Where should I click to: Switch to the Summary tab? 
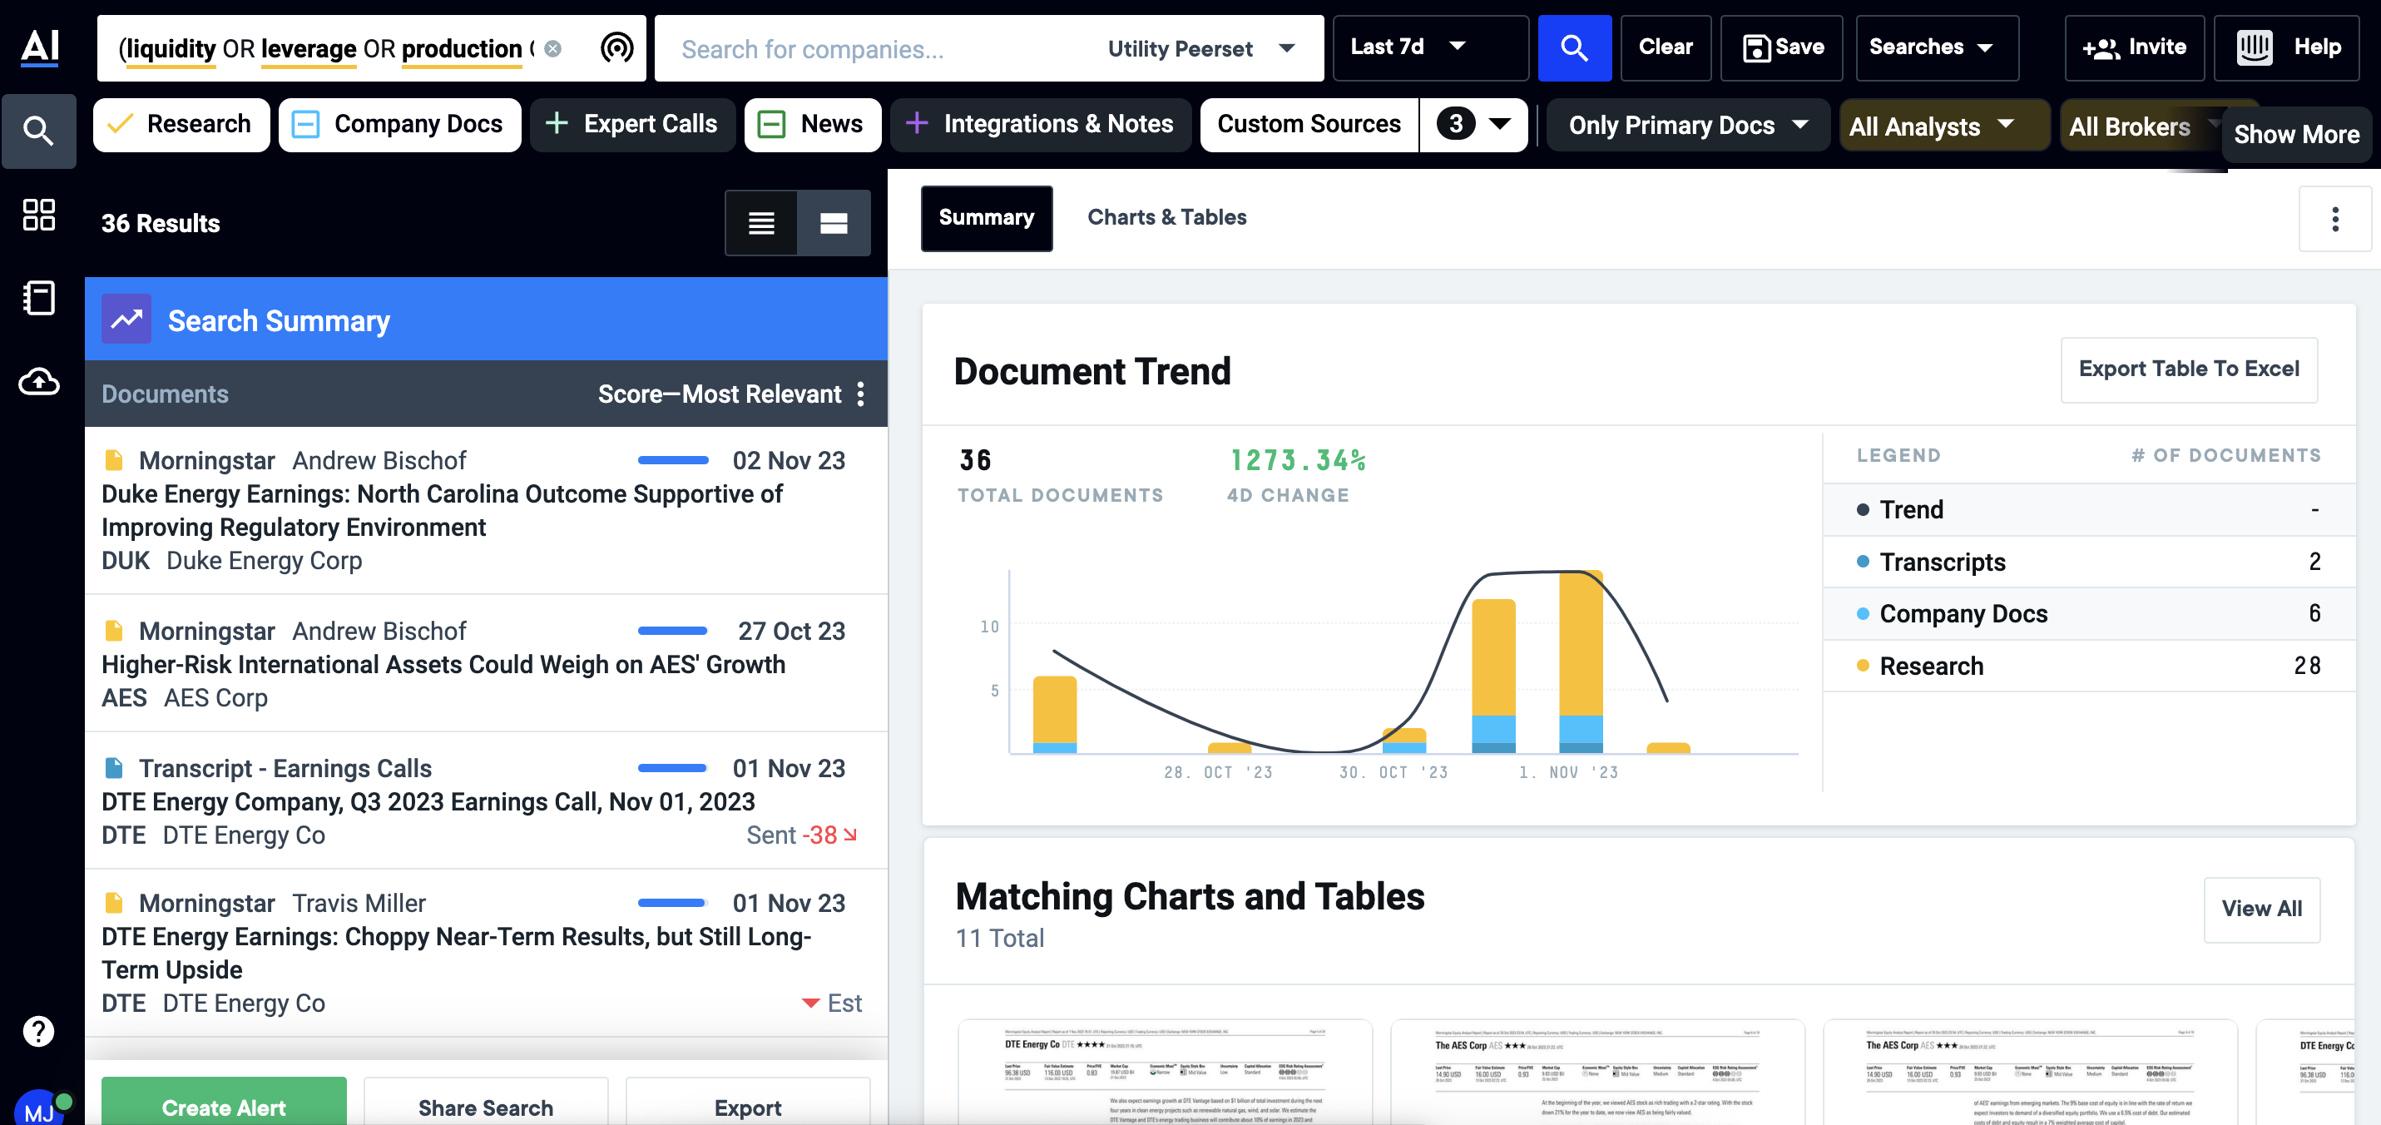[x=986, y=218]
